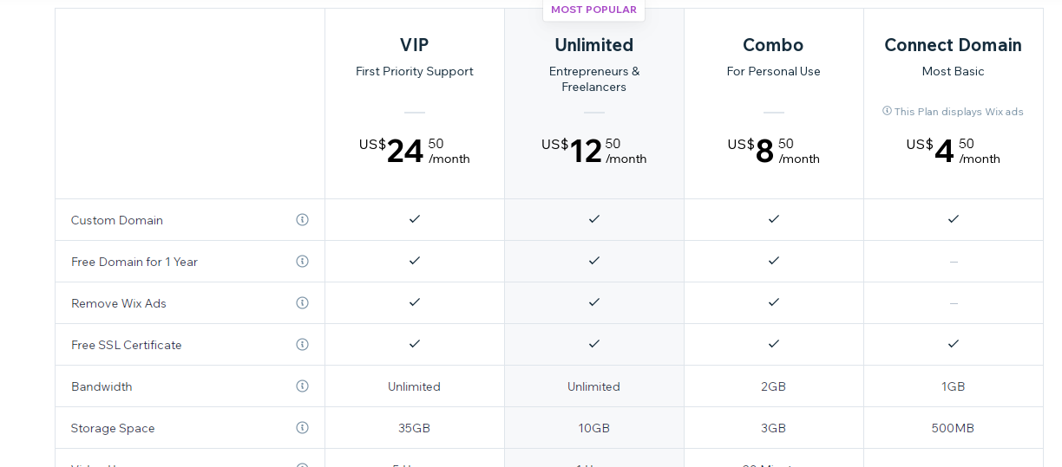Select the VIP plan heading
The width and height of the screenshot is (1062, 467).
tap(415, 45)
